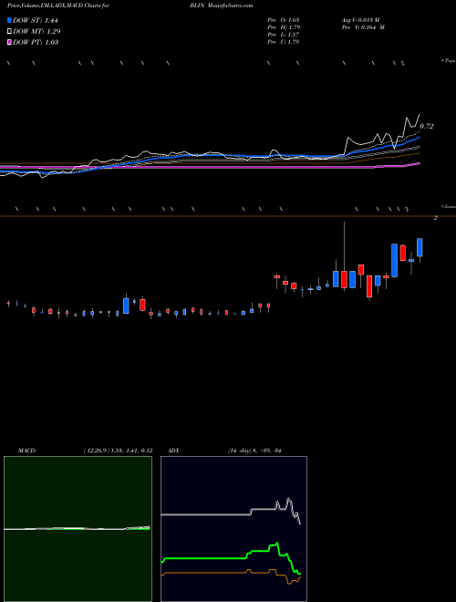
Task: Click the ADX '(14 day) 8, +39, -34' values
Action: click(x=254, y=451)
